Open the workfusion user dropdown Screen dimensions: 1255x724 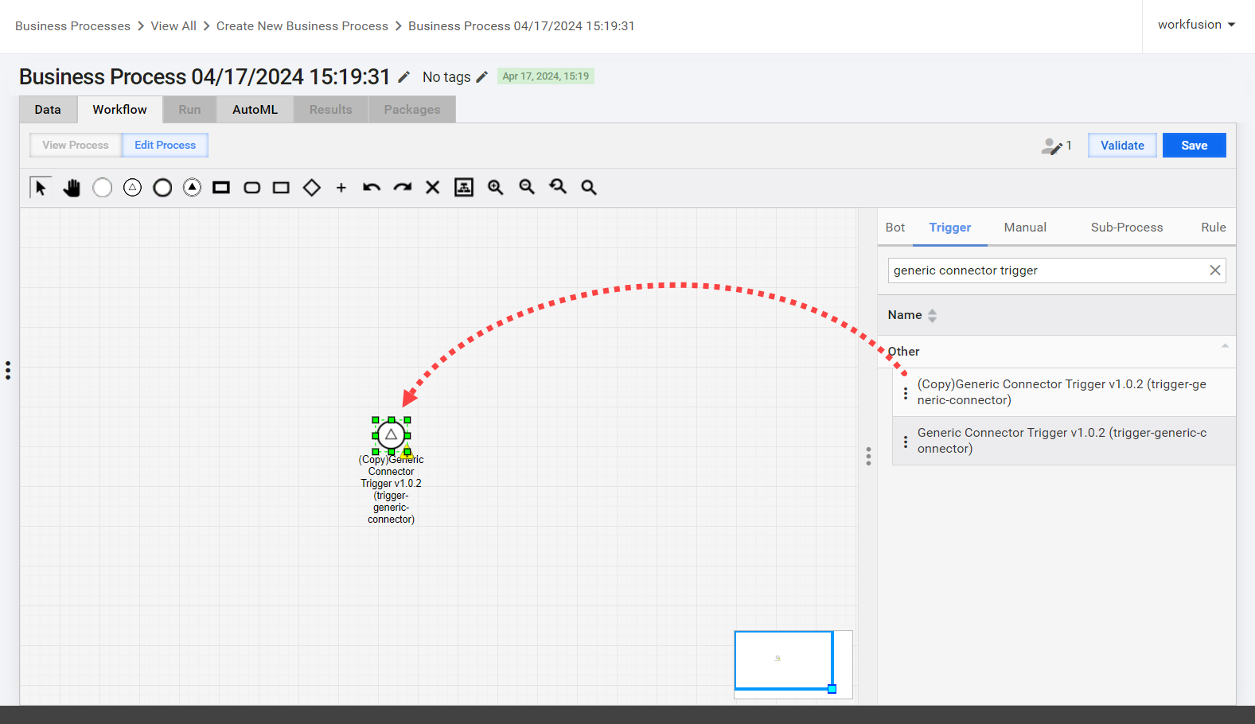[x=1196, y=25]
